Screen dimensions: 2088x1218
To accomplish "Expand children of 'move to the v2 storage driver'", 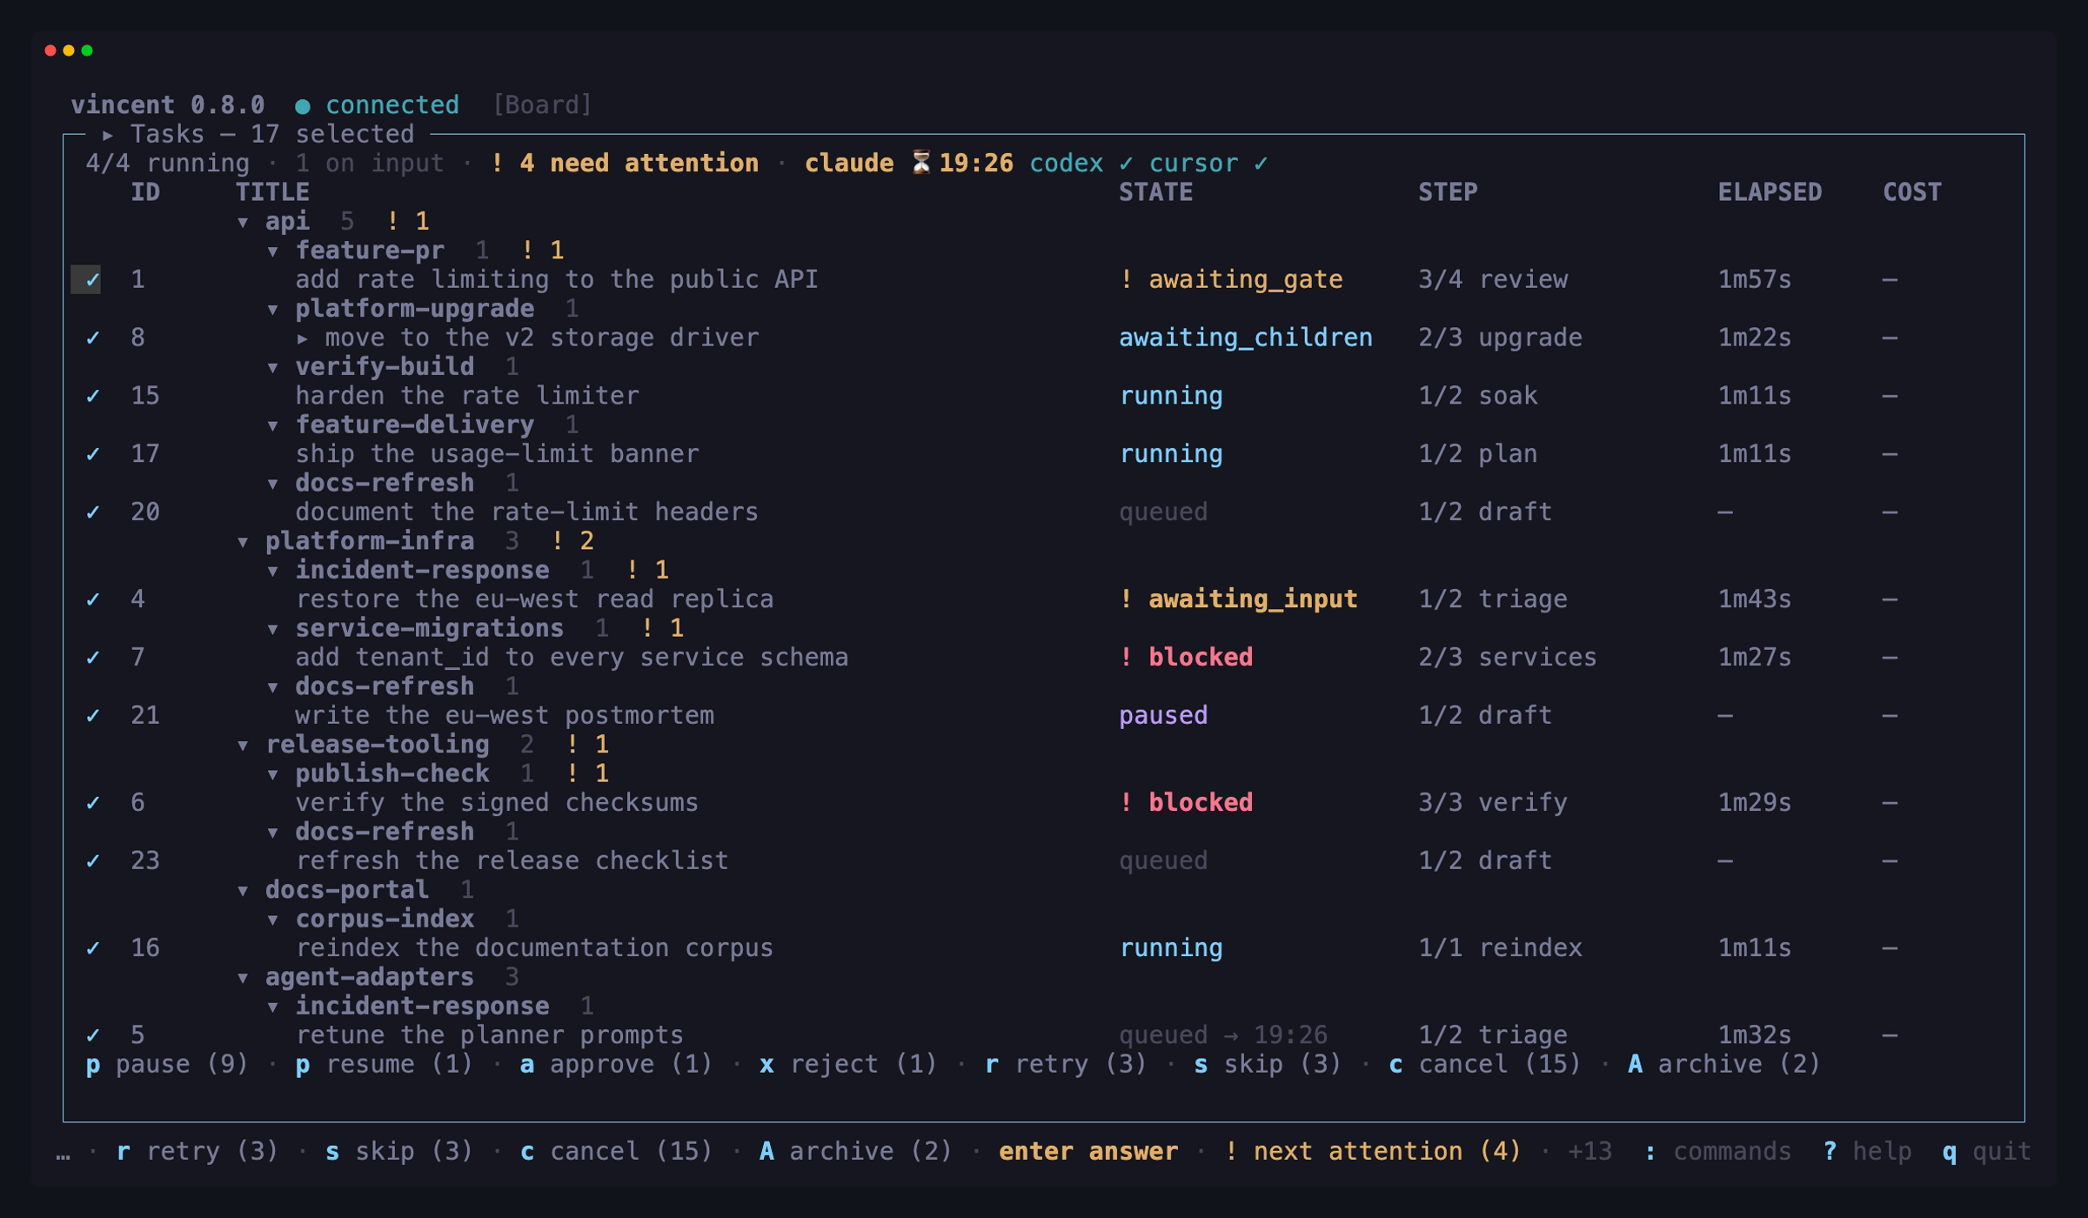I will pyautogui.click(x=303, y=338).
